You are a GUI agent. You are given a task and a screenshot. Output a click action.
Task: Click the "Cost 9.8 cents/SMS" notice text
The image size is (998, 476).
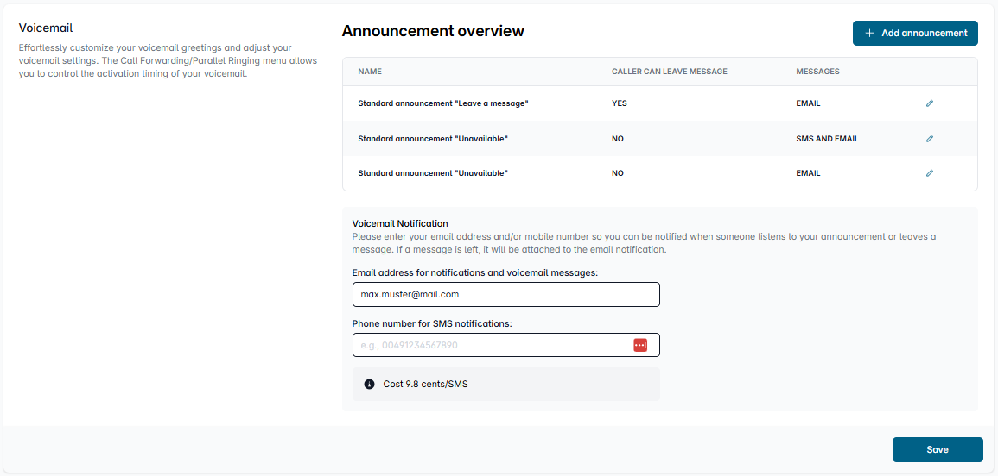pyautogui.click(x=425, y=384)
